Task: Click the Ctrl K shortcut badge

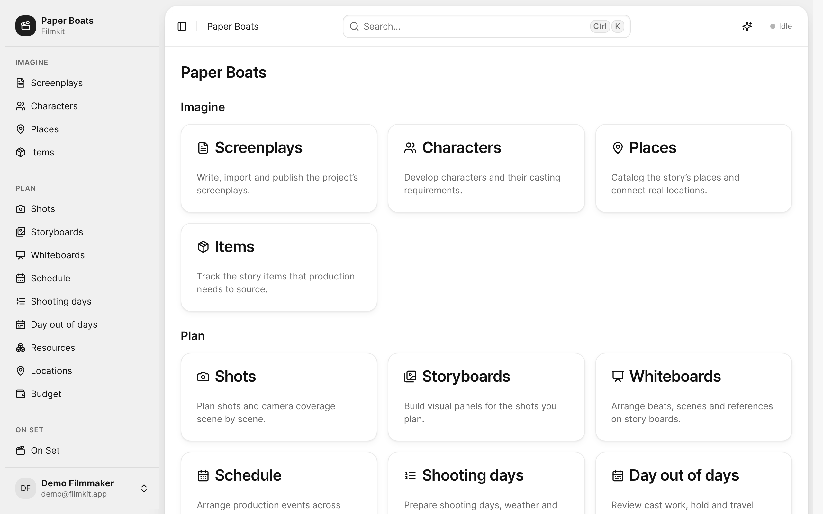Action: [x=607, y=26]
